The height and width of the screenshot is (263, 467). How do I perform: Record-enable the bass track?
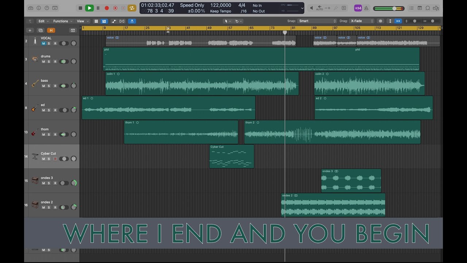tap(55, 86)
